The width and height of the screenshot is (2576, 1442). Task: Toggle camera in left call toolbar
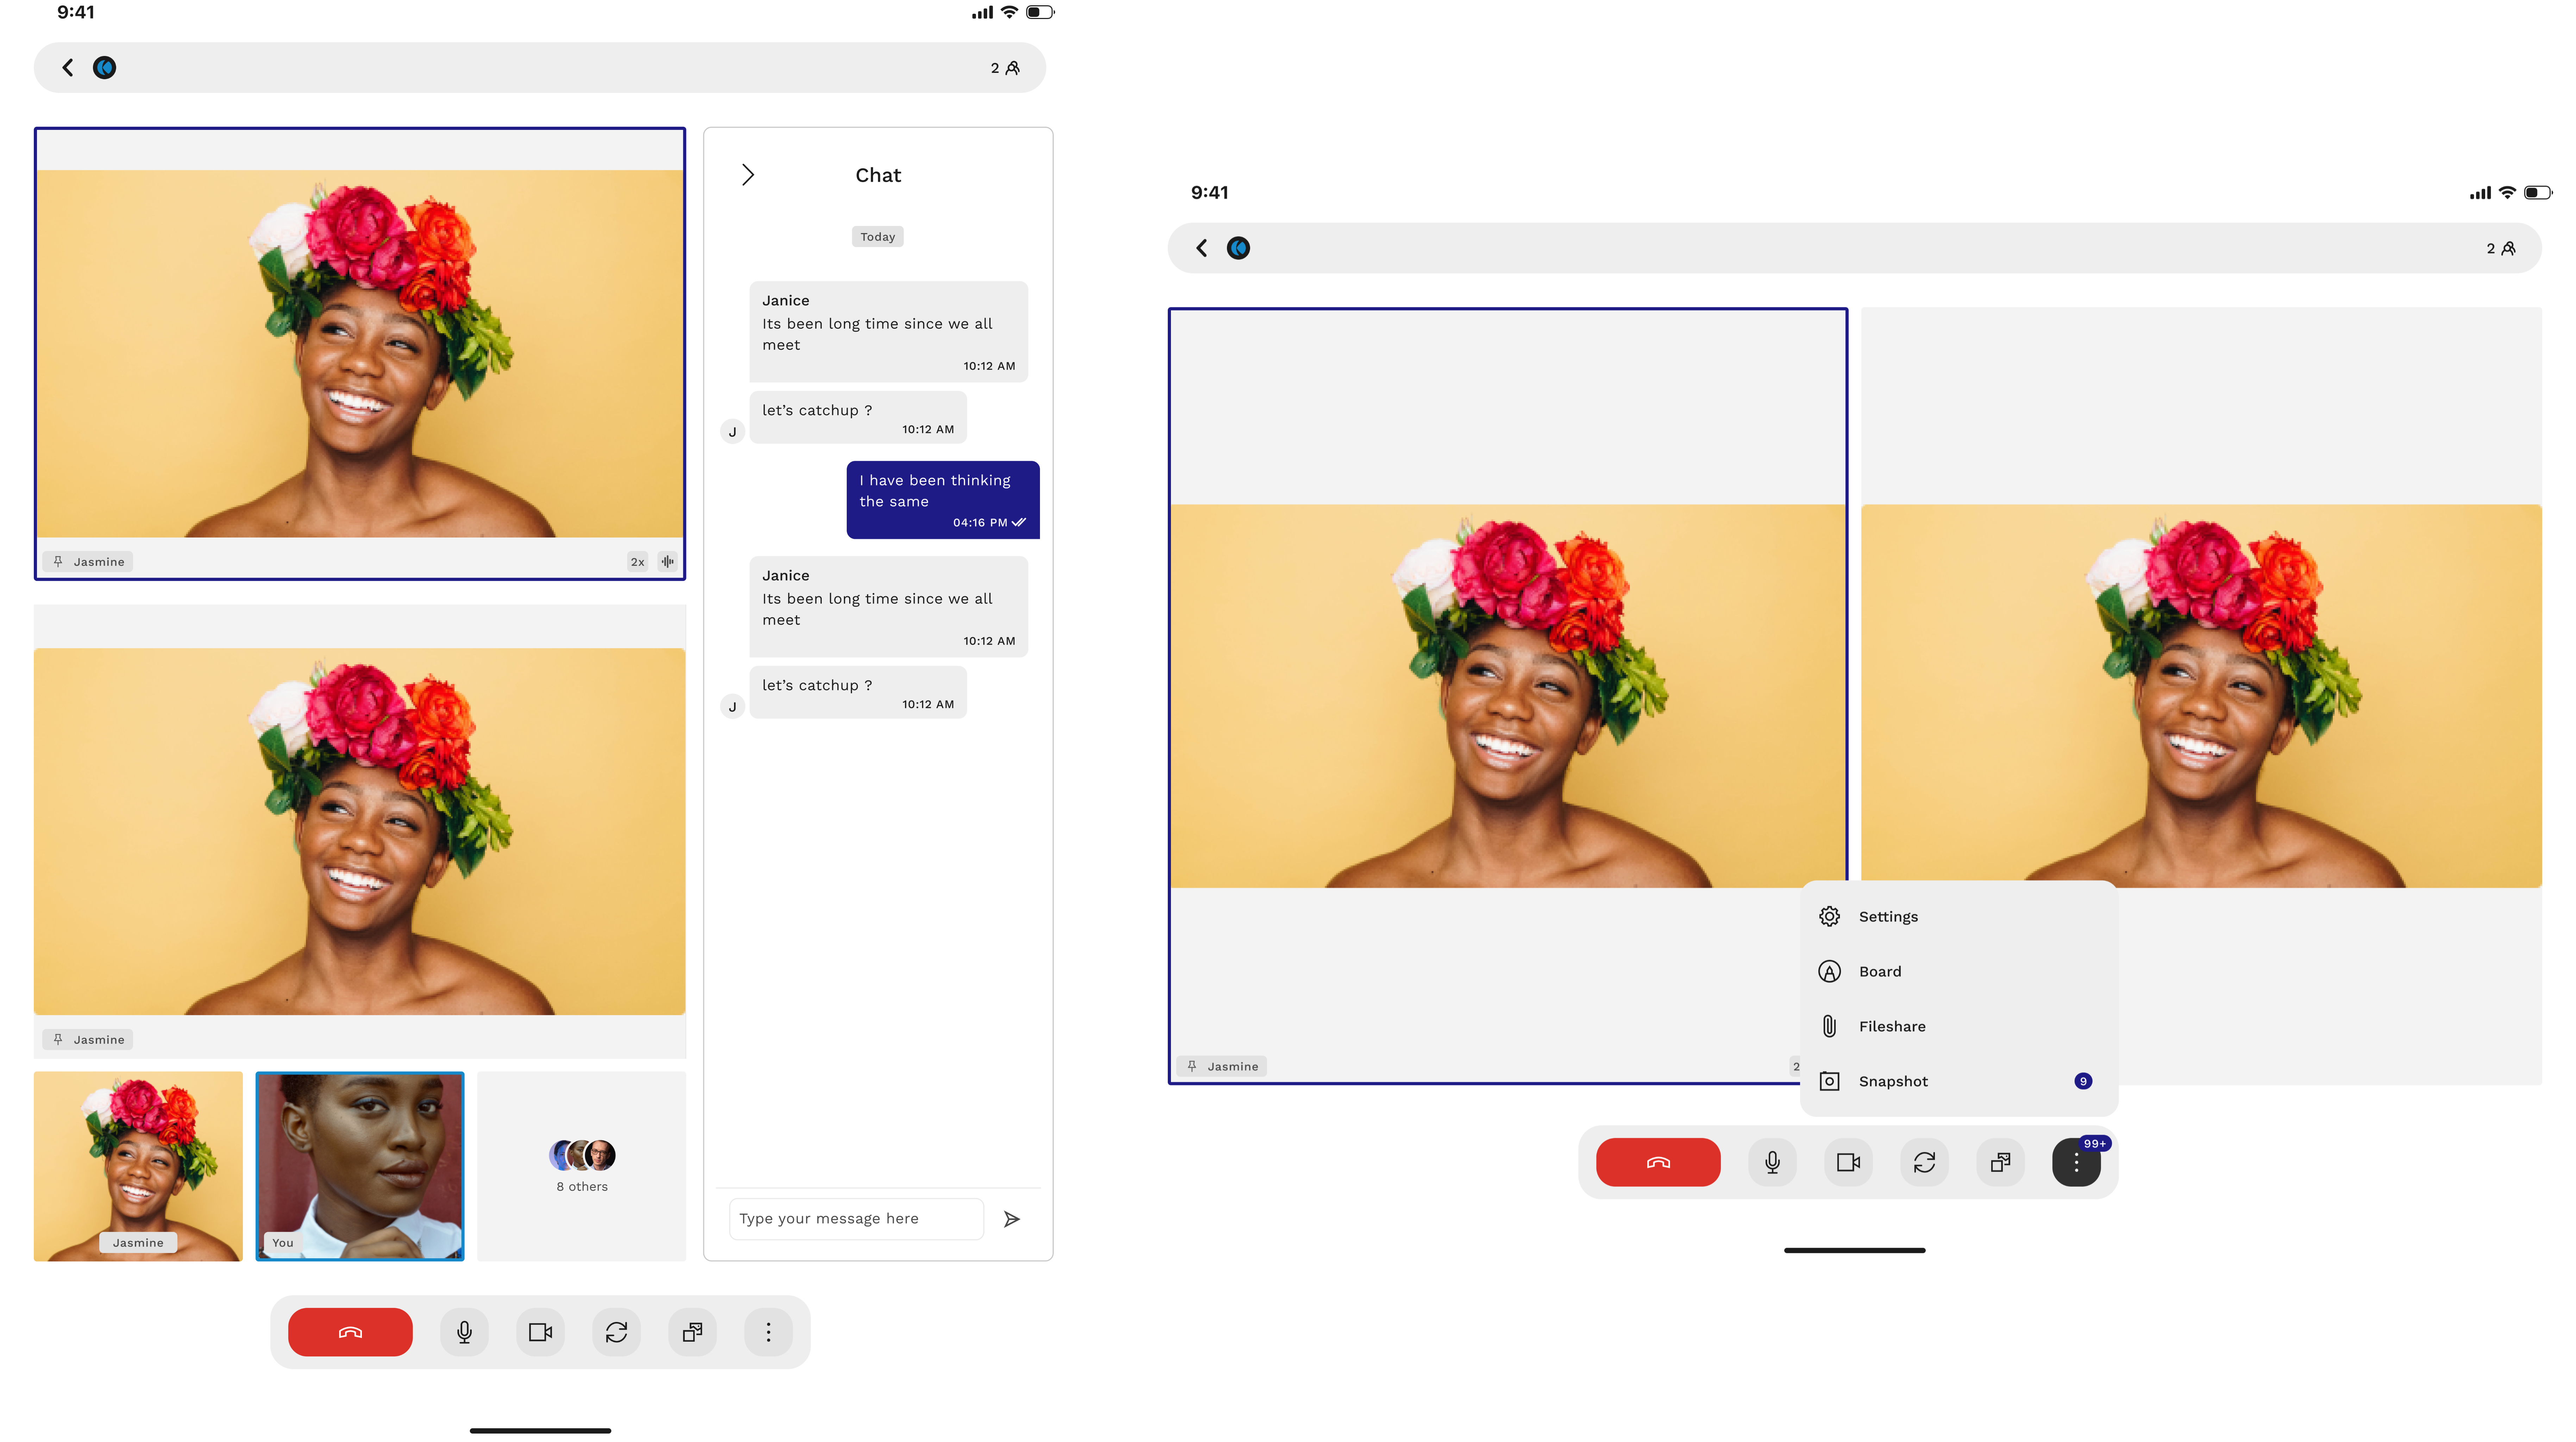click(x=540, y=1332)
